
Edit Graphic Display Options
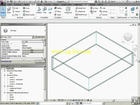point(33,52)
